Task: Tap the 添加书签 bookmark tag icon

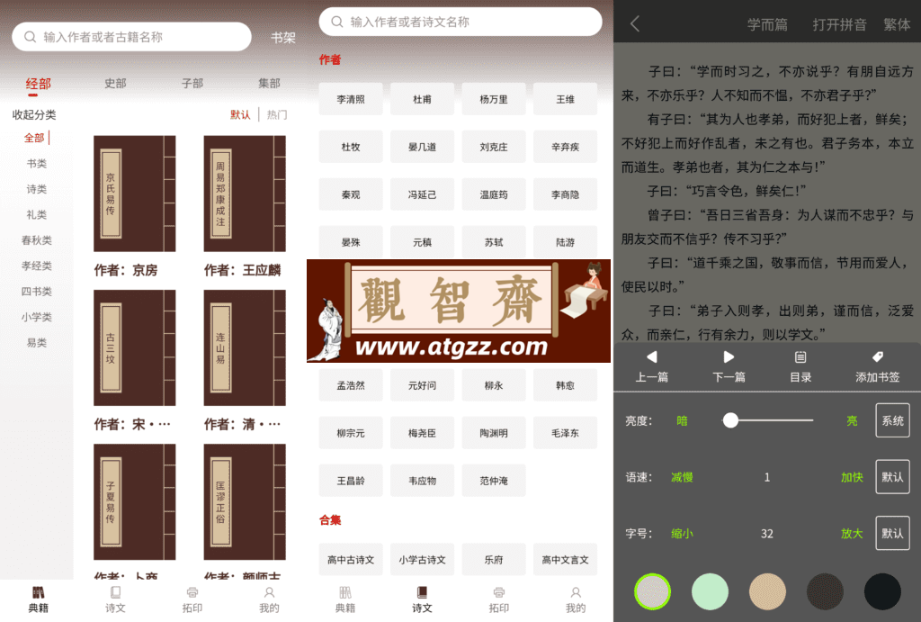Action: tap(878, 356)
